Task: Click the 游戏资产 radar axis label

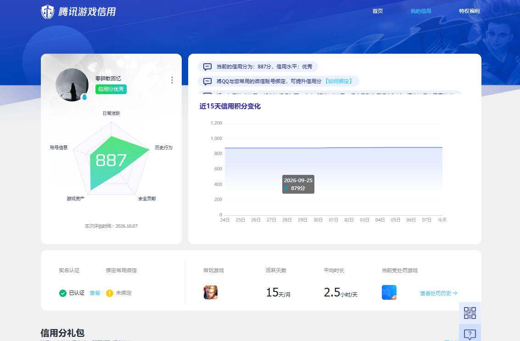Action: point(76,199)
